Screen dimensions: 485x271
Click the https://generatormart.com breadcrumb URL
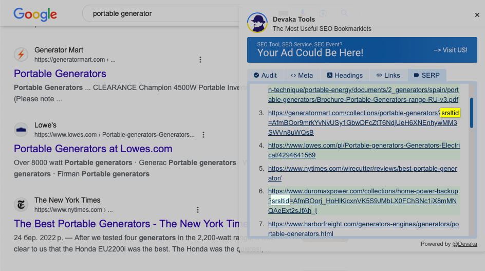coord(75,60)
